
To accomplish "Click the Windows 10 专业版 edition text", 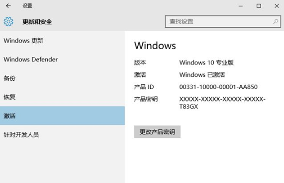I will [x=206, y=62].
